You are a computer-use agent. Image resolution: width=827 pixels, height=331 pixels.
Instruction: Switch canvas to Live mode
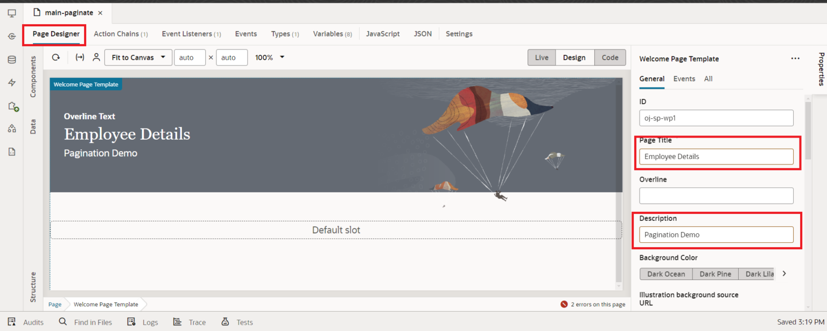coord(541,57)
